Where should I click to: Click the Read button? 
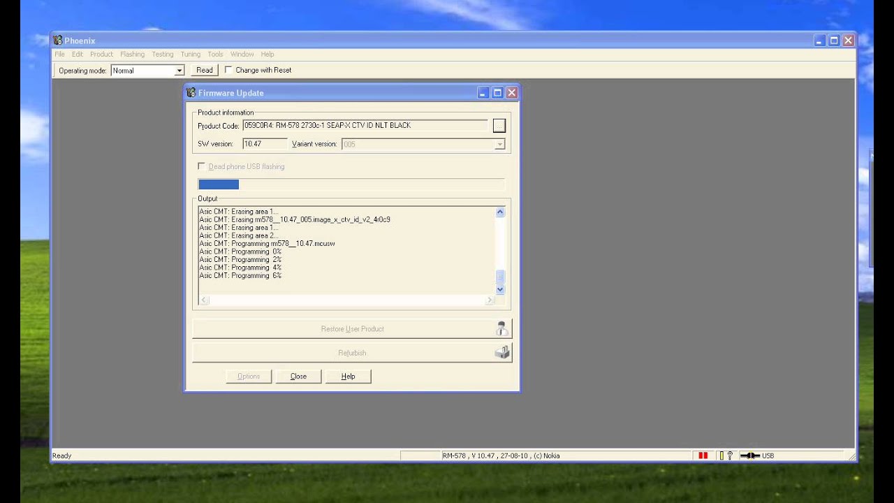click(205, 70)
